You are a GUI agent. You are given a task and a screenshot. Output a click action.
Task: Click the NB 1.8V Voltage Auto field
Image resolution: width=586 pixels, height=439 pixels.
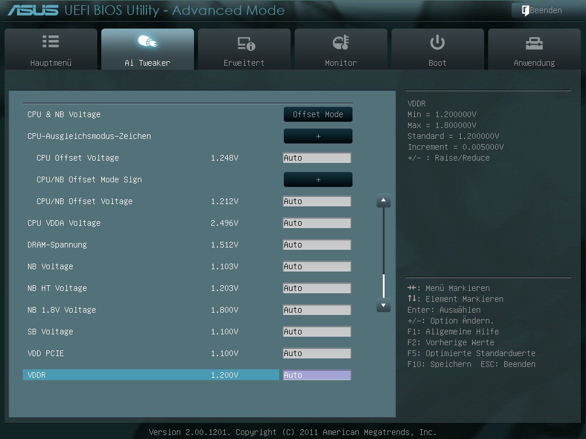[x=317, y=309]
